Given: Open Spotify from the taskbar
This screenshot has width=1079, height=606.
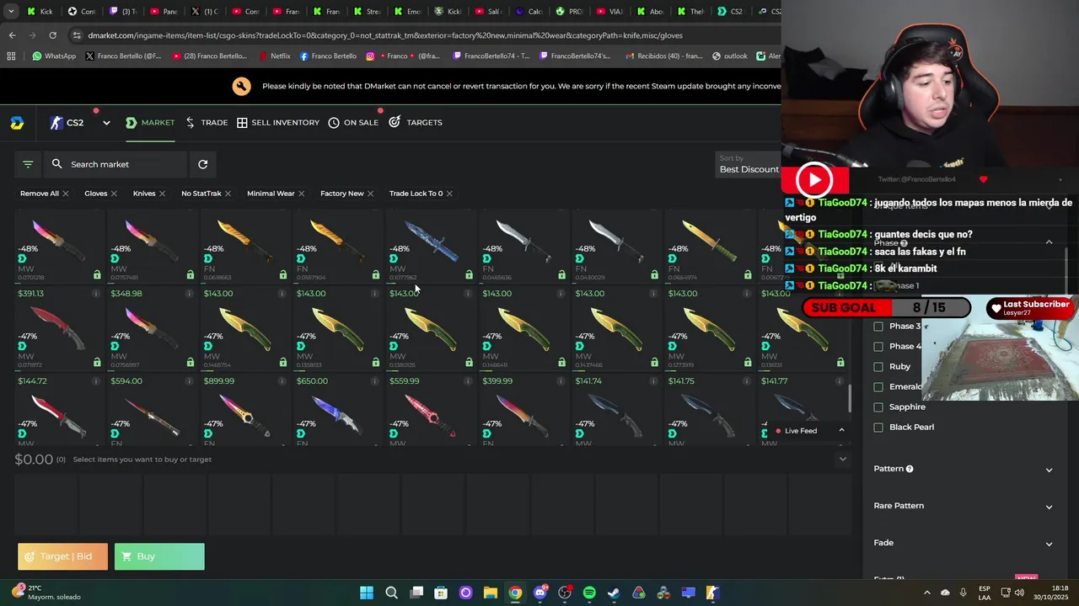Looking at the screenshot, I should 589,593.
